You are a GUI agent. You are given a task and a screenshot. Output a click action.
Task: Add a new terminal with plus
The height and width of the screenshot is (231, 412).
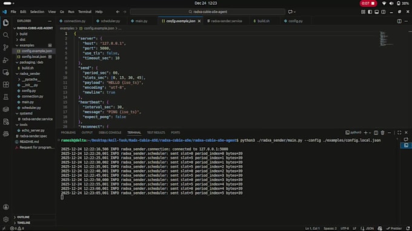pyautogui.click(x=365, y=133)
